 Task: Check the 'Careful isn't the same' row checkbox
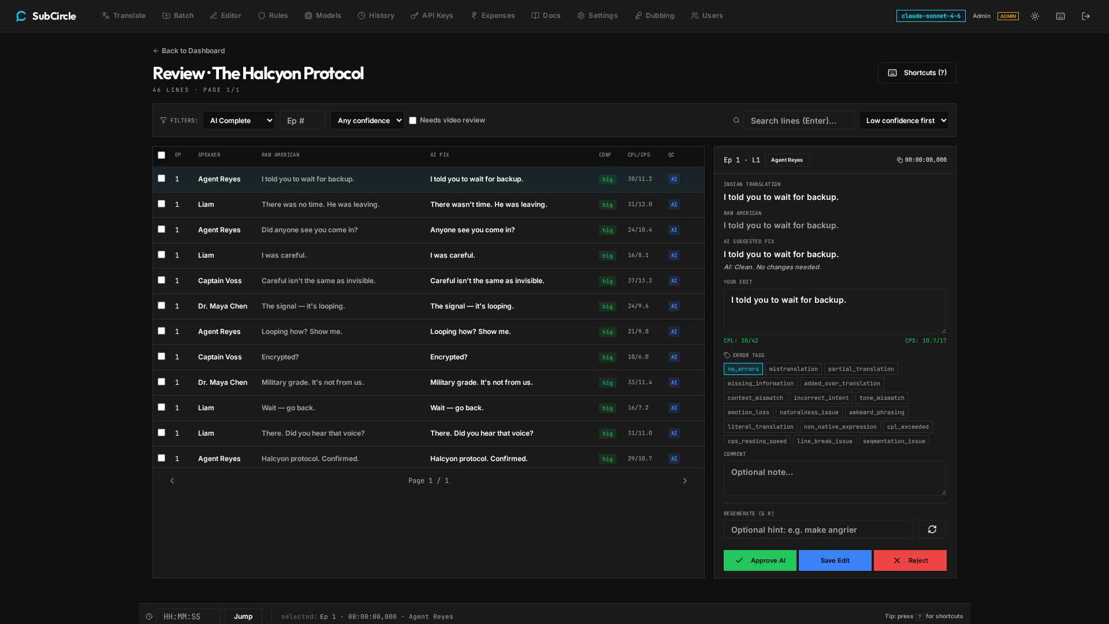click(161, 280)
